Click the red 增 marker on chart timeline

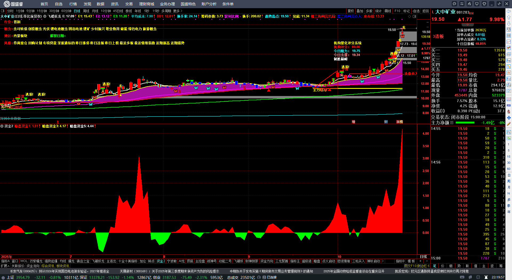pos(353,122)
